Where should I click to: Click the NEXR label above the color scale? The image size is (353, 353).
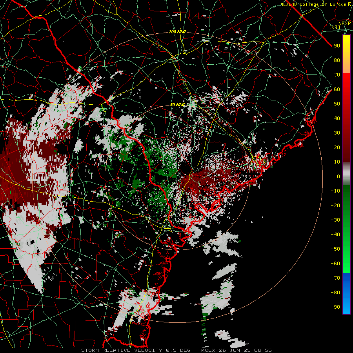(345, 24)
